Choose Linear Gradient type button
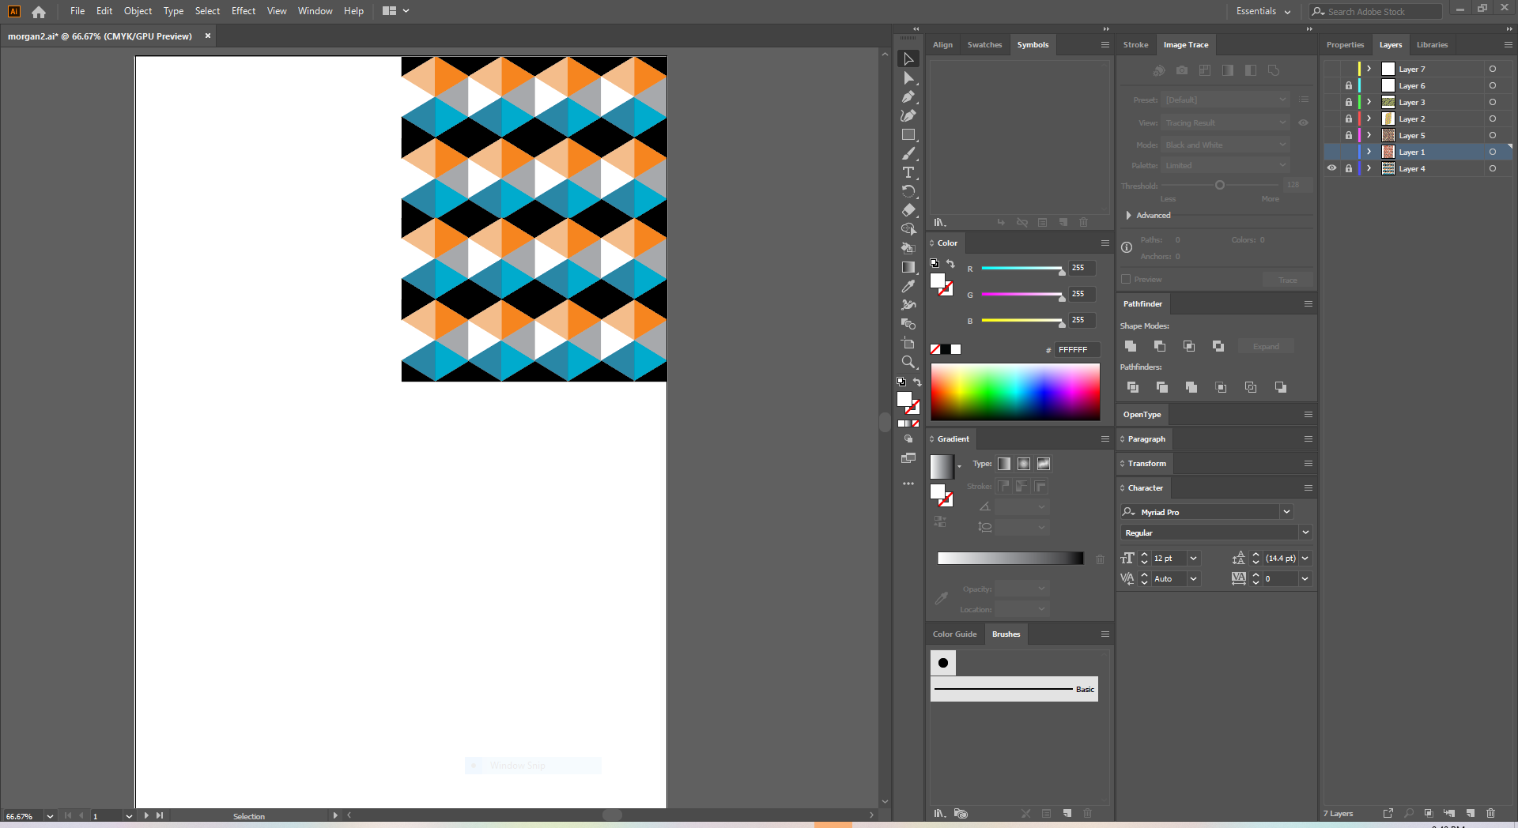This screenshot has width=1518, height=828. [1004, 464]
